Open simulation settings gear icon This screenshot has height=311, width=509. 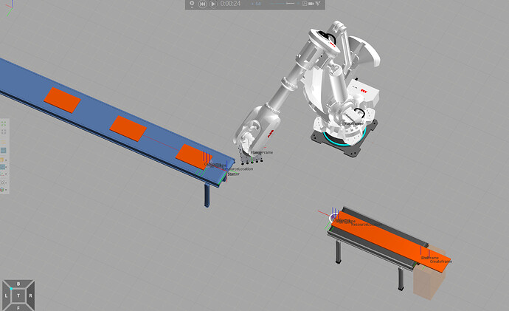pyautogui.click(x=192, y=3)
